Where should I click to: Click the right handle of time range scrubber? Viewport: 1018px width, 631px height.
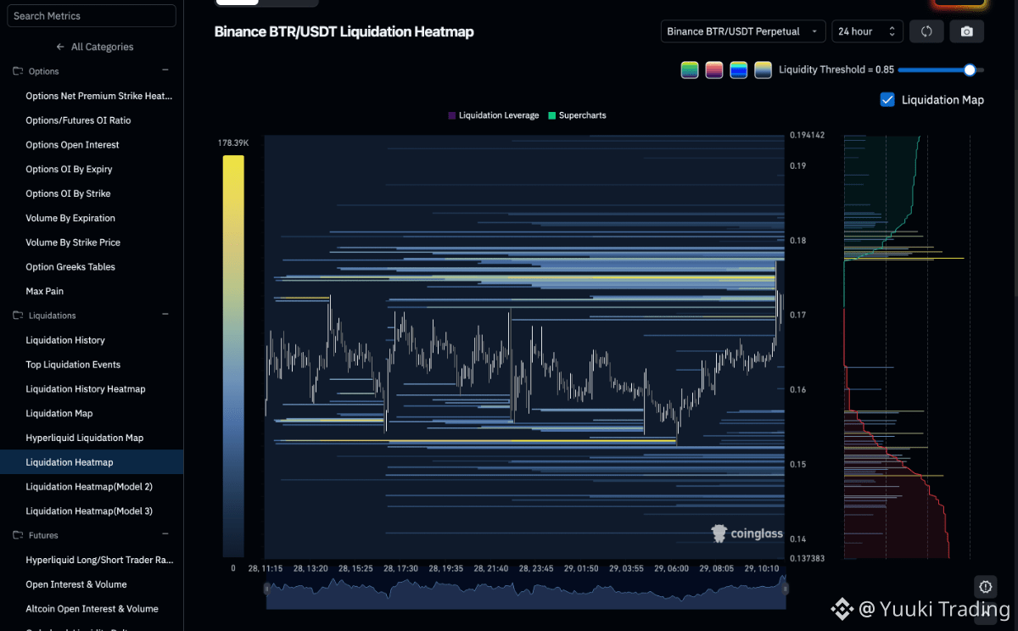tap(785, 588)
